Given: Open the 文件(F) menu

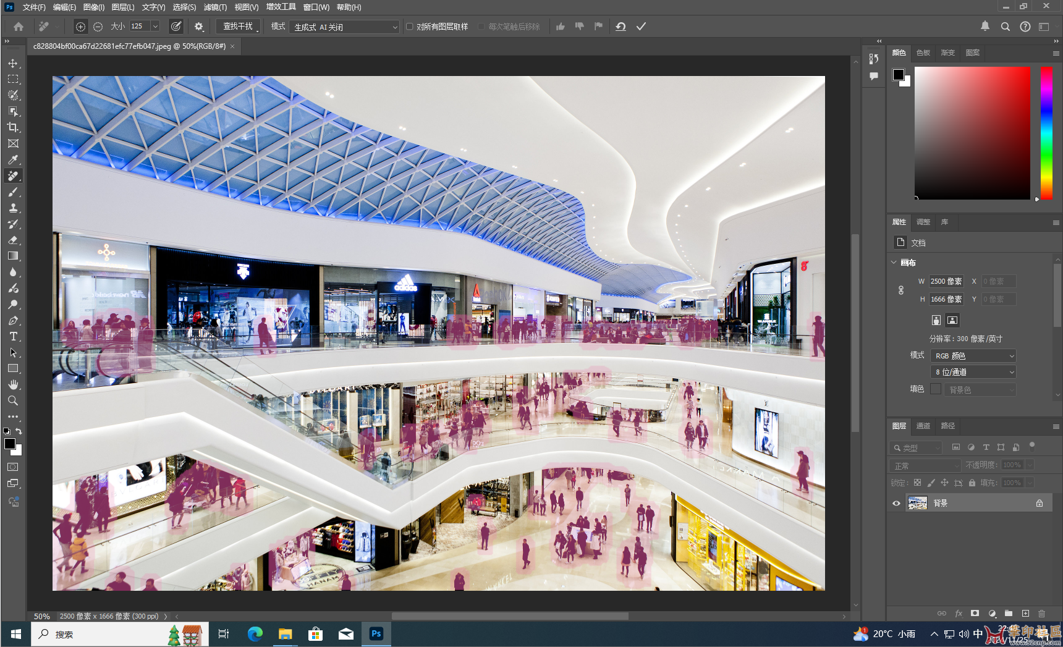Looking at the screenshot, I should (x=34, y=7).
